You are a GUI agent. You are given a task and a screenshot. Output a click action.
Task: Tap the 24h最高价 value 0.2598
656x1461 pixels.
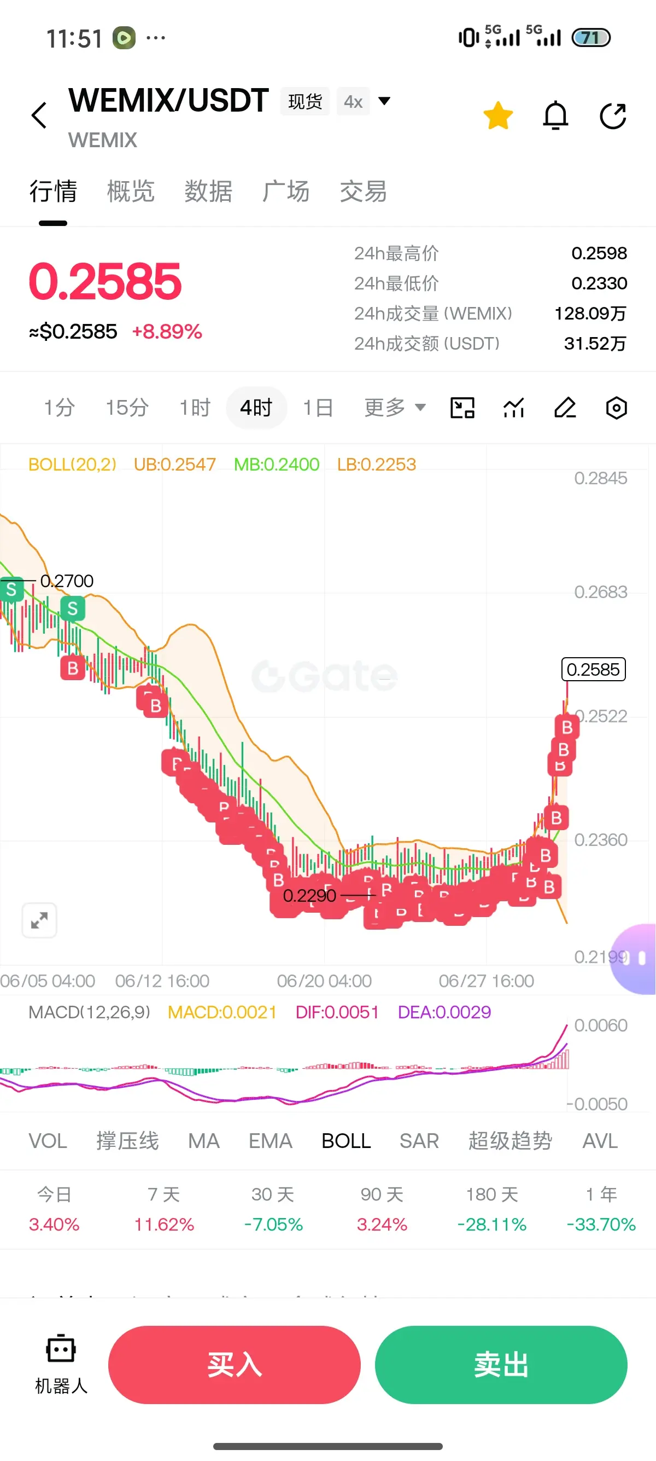pos(599,253)
